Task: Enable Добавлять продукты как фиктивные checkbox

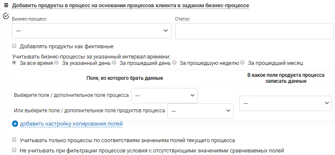Action: 15,46
